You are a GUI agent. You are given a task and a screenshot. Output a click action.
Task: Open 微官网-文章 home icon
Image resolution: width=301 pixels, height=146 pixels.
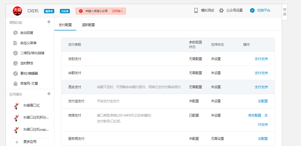pos(16,83)
